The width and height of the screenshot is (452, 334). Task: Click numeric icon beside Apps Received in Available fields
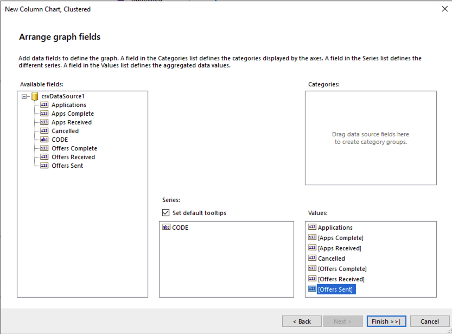click(44, 122)
